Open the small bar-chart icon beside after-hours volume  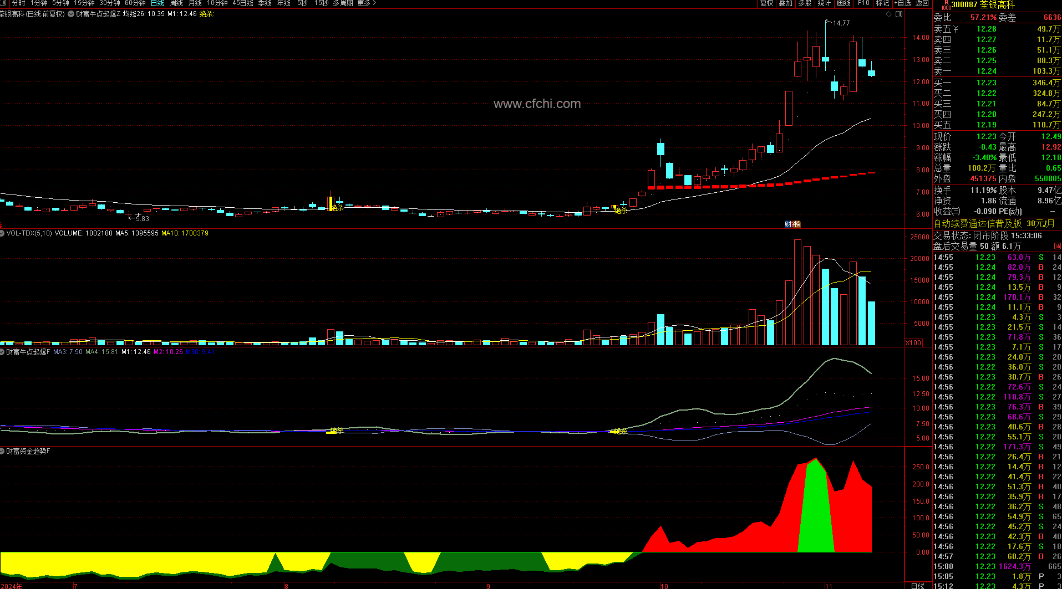pos(1058,246)
